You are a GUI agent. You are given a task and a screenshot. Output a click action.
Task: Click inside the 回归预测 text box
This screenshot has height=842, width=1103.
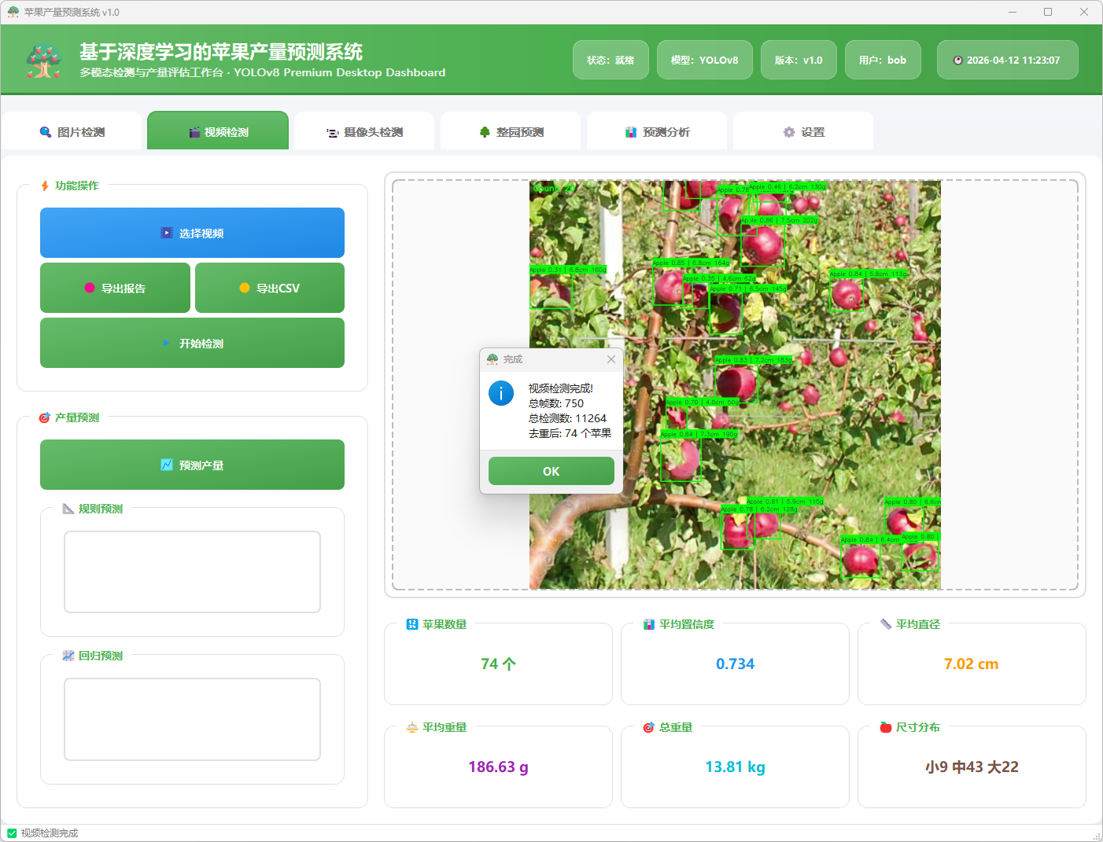click(x=192, y=719)
